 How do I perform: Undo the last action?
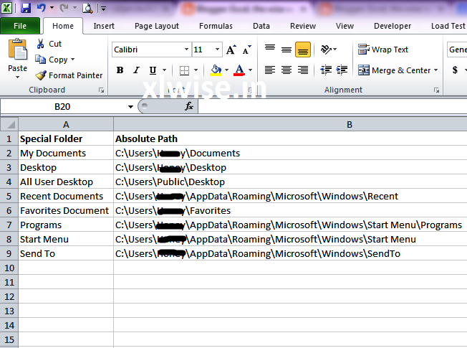pos(42,8)
